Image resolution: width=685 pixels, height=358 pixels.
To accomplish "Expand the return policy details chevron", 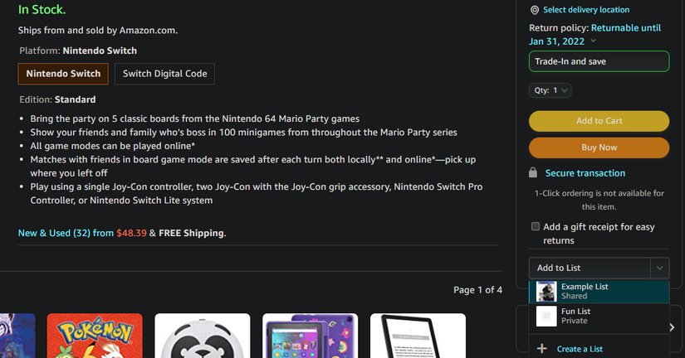I will click(x=593, y=41).
